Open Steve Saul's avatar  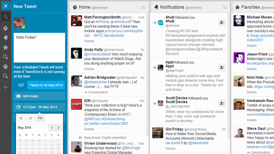tap(239, 132)
